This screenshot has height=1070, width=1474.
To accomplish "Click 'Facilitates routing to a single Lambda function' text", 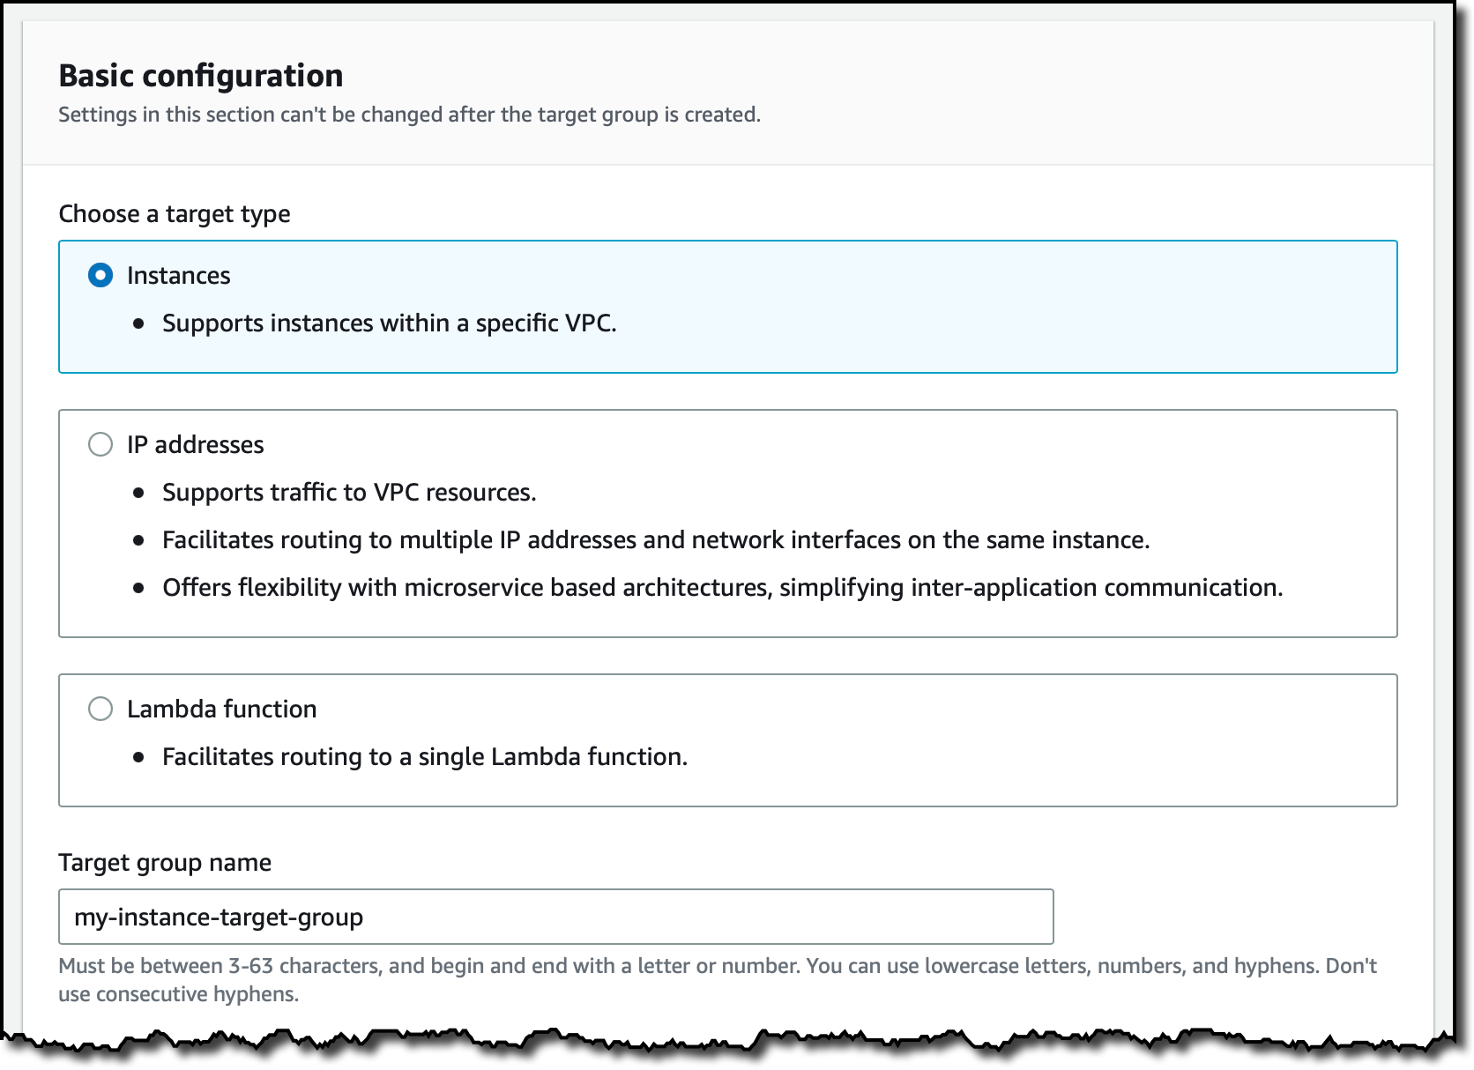I will (x=424, y=757).
